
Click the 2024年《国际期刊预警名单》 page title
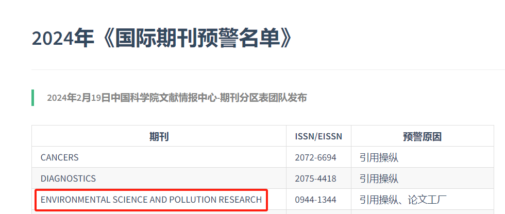pyautogui.click(x=162, y=39)
